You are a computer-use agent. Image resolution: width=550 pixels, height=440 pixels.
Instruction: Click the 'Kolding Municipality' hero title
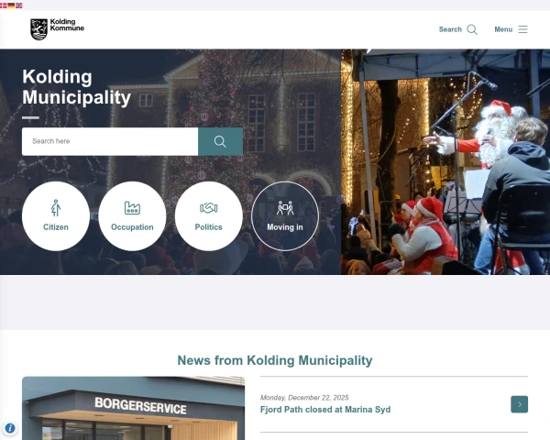pyautogui.click(x=76, y=87)
